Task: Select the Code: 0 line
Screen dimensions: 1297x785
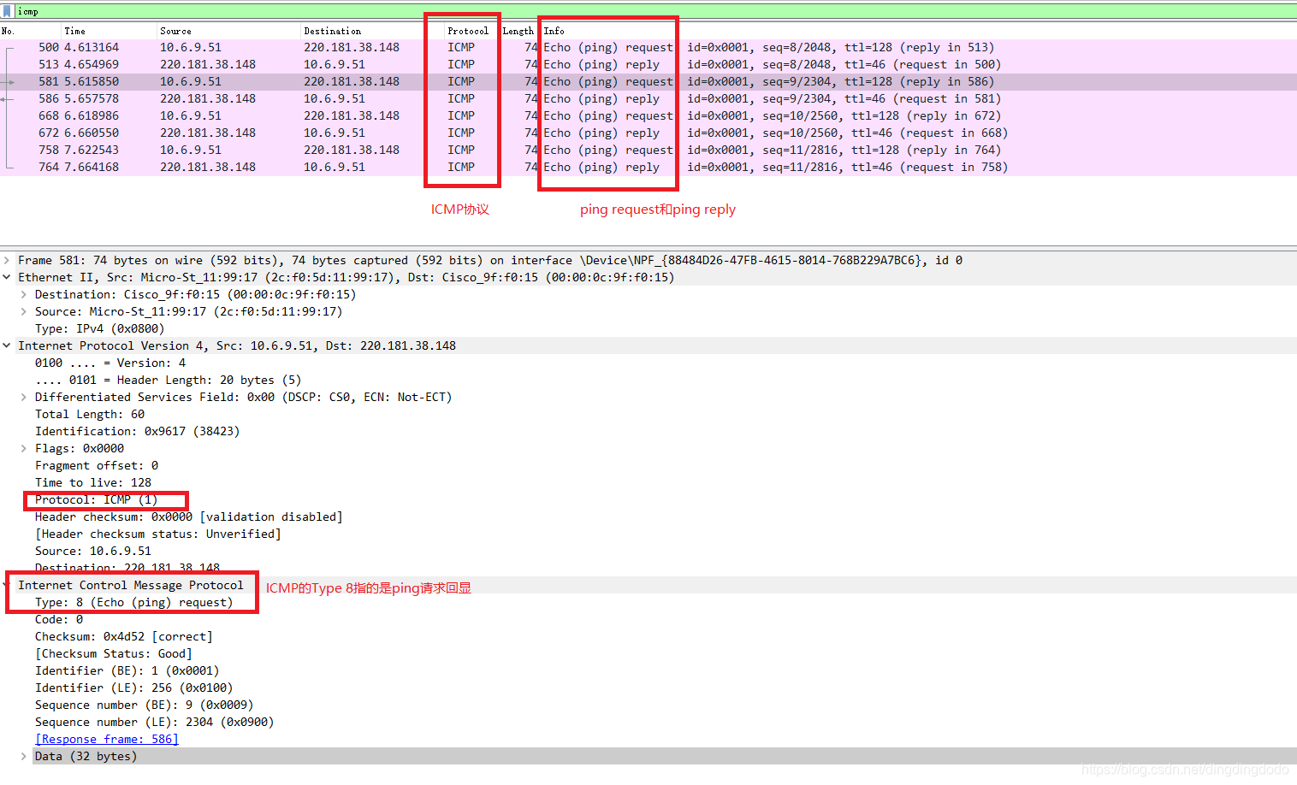Action: click(x=59, y=619)
